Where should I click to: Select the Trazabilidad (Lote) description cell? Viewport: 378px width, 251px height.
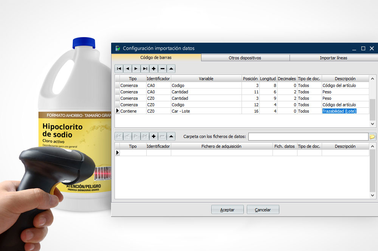pyautogui.click(x=340, y=111)
